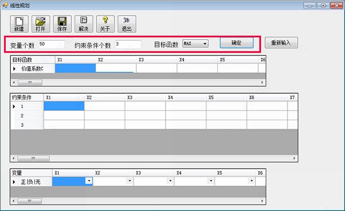Click row header 2 in 约束条件 table

[27, 116]
